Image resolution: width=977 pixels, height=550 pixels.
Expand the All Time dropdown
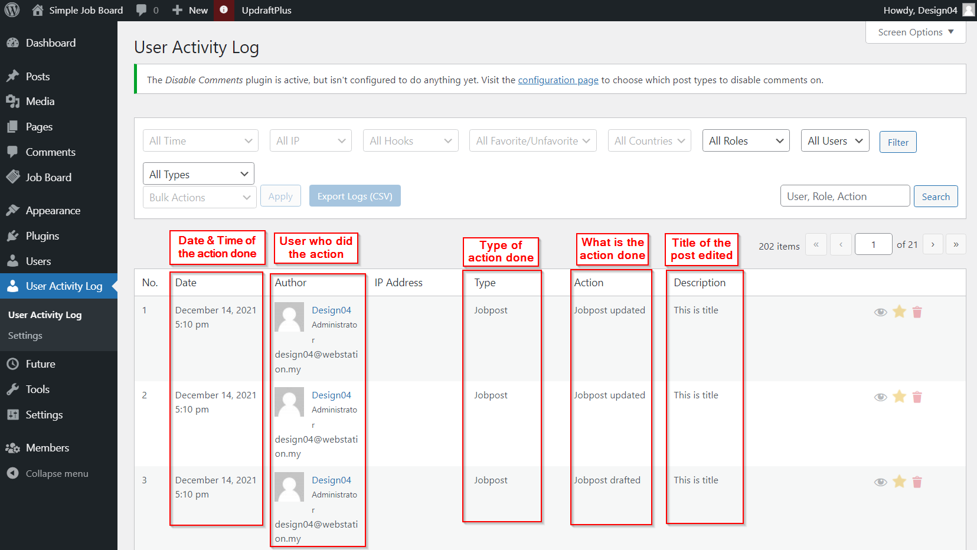(x=201, y=140)
